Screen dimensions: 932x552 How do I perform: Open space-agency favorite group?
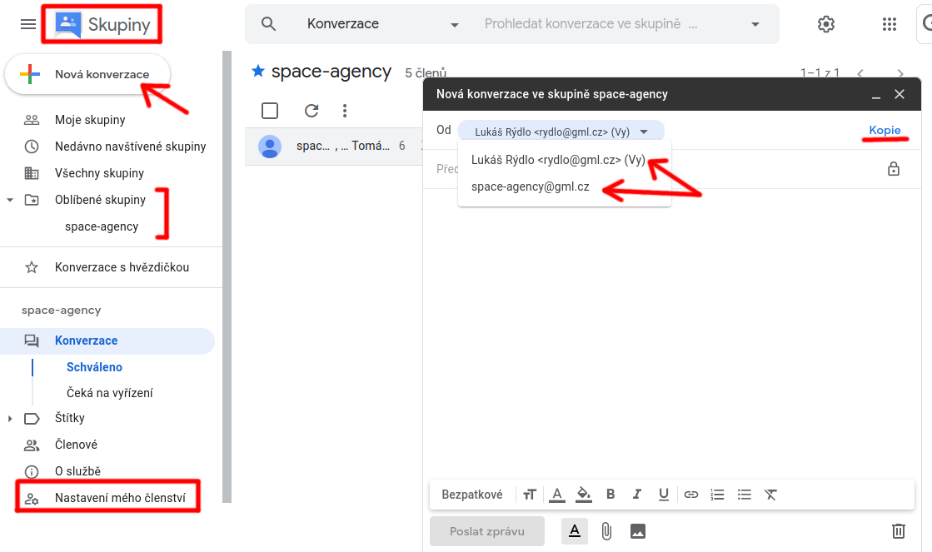coord(102,226)
